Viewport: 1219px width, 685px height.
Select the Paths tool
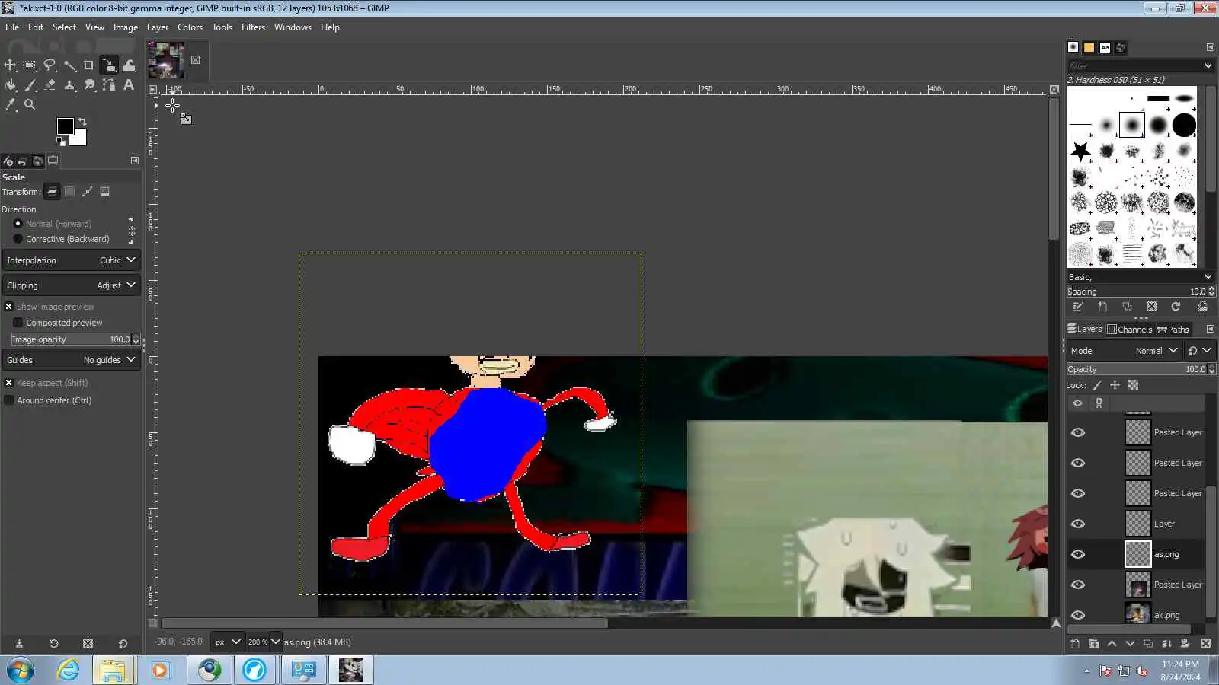[x=109, y=85]
